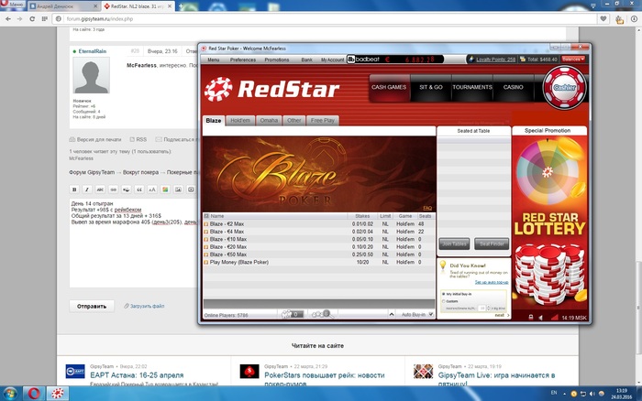
Task: Select the Blaze - €4 Max row
Action: 319,232
